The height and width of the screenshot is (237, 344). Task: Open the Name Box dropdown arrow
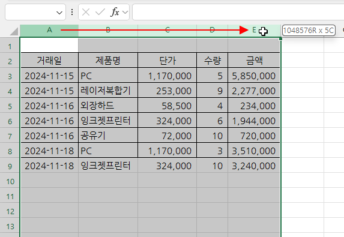tap(59, 13)
